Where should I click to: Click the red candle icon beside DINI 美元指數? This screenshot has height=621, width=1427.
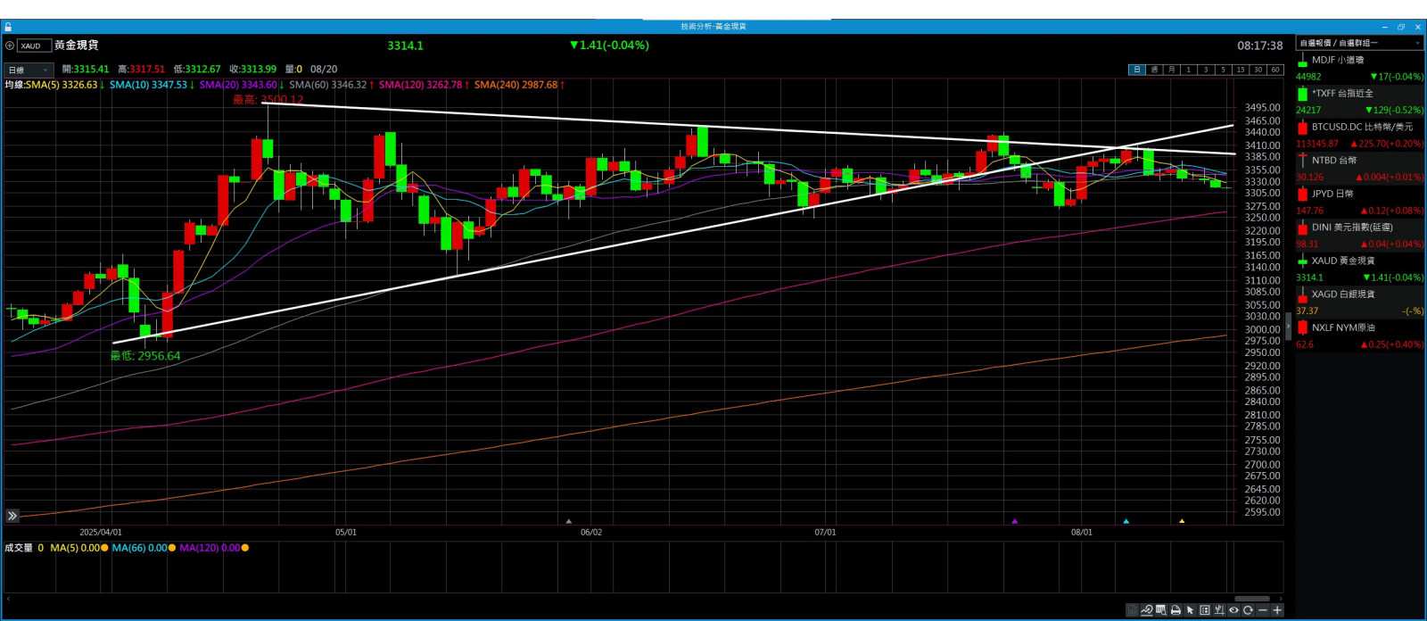pos(1302,228)
